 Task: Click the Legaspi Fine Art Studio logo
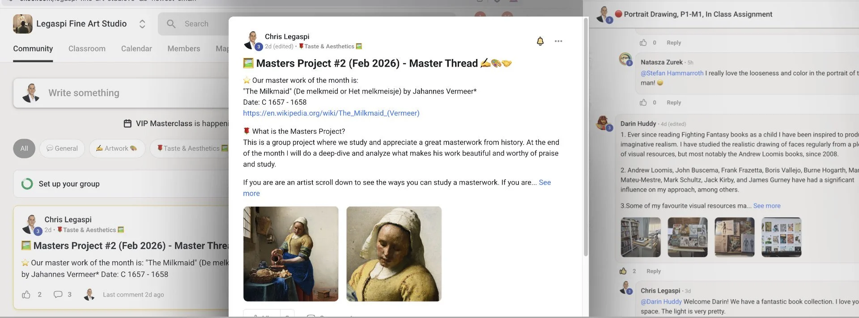click(23, 24)
